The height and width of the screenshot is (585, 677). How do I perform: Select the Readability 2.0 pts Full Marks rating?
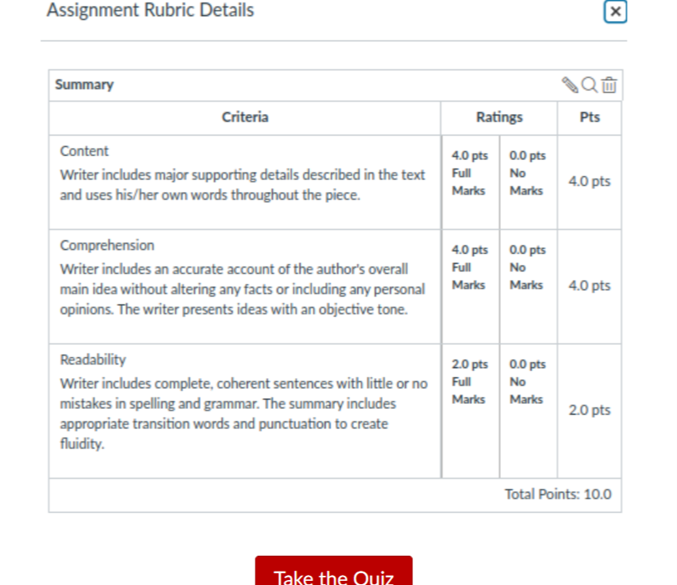coord(470,411)
